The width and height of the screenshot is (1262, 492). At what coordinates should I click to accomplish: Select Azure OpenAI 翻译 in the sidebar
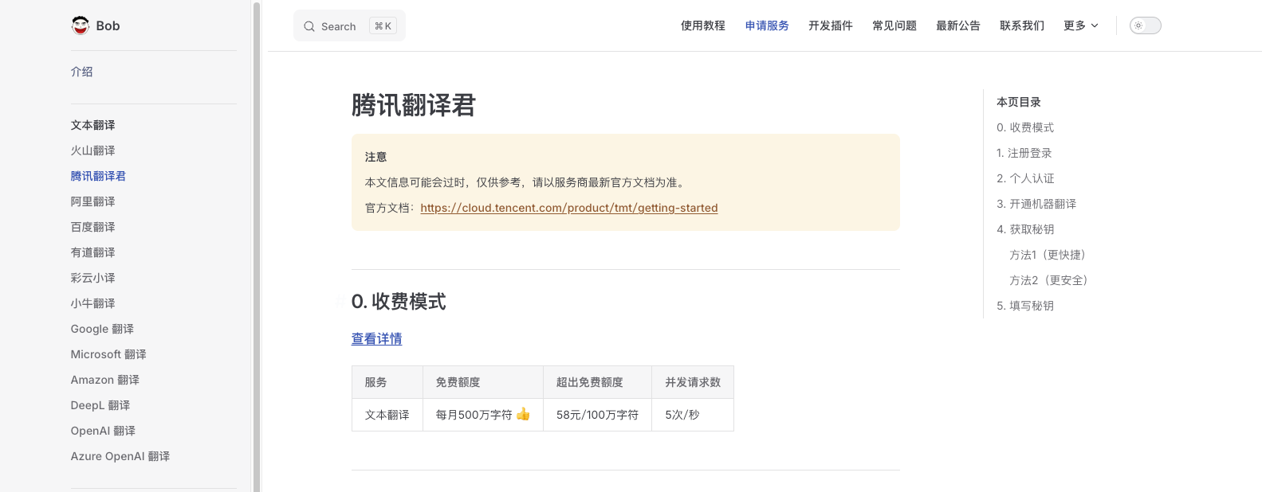tap(120, 456)
